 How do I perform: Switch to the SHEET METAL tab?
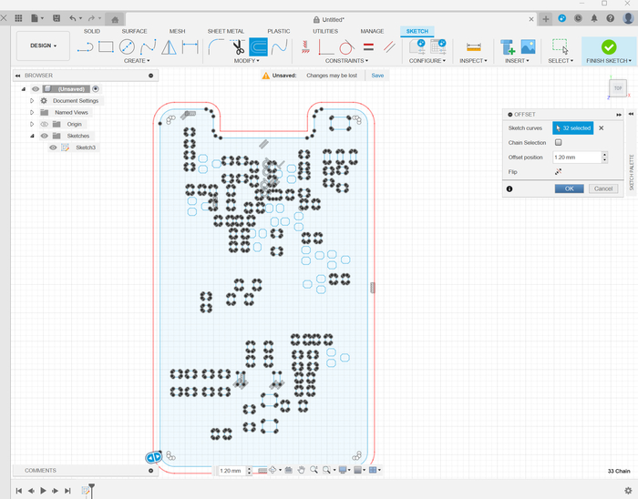[x=226, y=31]
